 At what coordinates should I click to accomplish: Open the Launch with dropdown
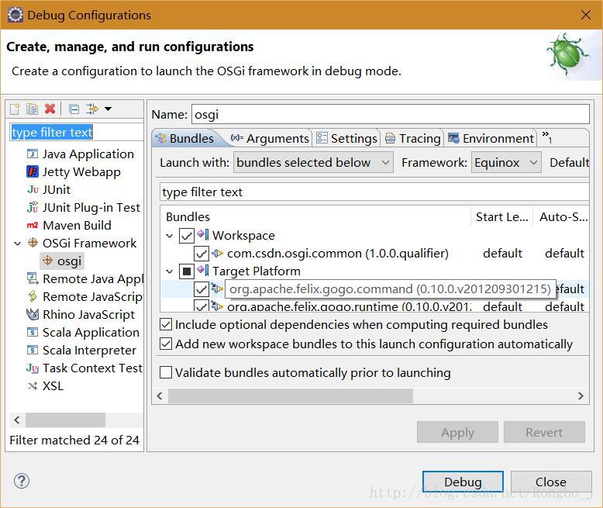point(312,162)
